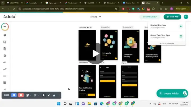Open the Branding palette icon
Screen dimensions: 191x107
(5, 35)
